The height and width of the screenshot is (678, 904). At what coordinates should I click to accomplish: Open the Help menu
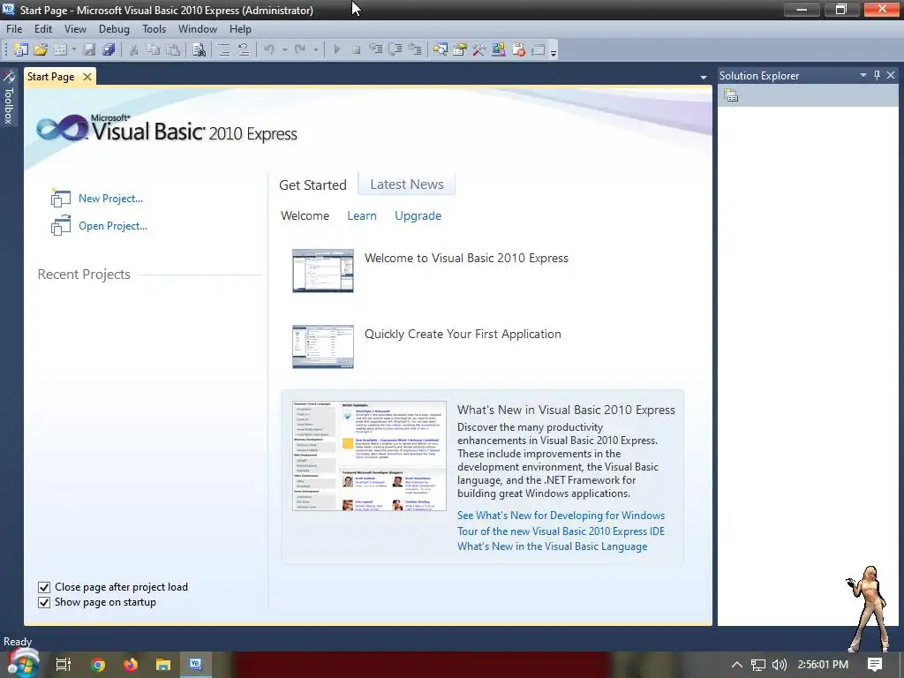(x=240, y=29)
